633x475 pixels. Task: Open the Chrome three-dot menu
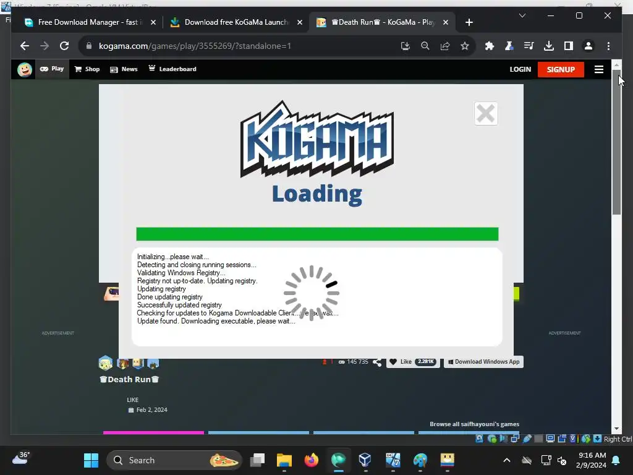[608, 46]
